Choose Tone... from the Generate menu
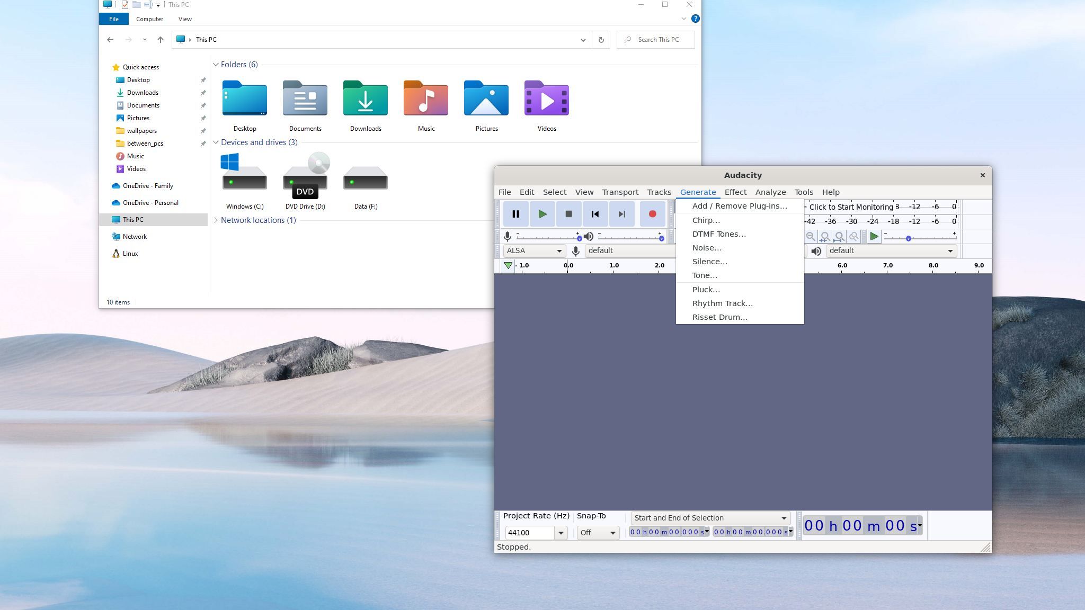 [740, 275]
